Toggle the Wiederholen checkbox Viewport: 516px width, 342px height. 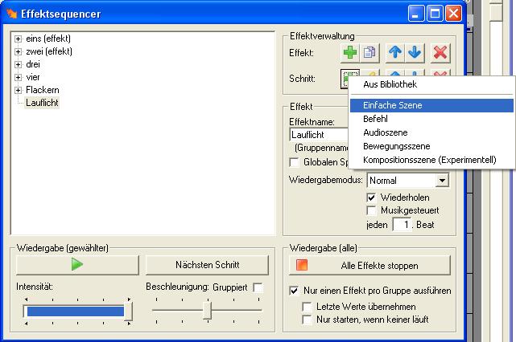(372, 197)
